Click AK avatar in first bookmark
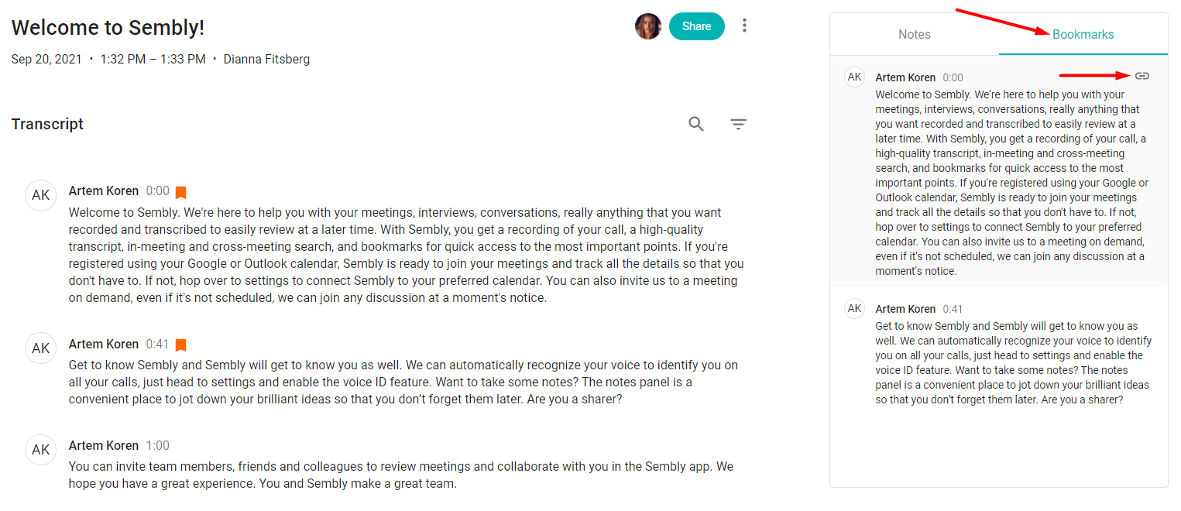Image resolution: width=1181 pixels, height=511 pixels. pyautogui.click(x=854, y=77)
